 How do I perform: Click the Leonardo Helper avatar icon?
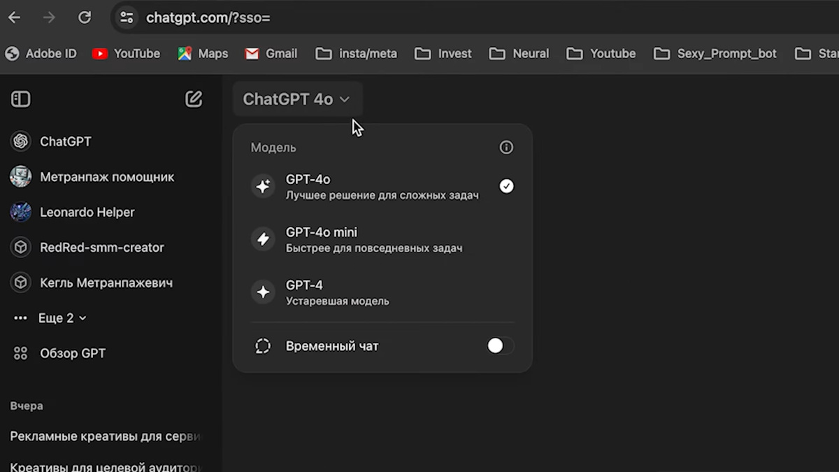pos(21,212)
